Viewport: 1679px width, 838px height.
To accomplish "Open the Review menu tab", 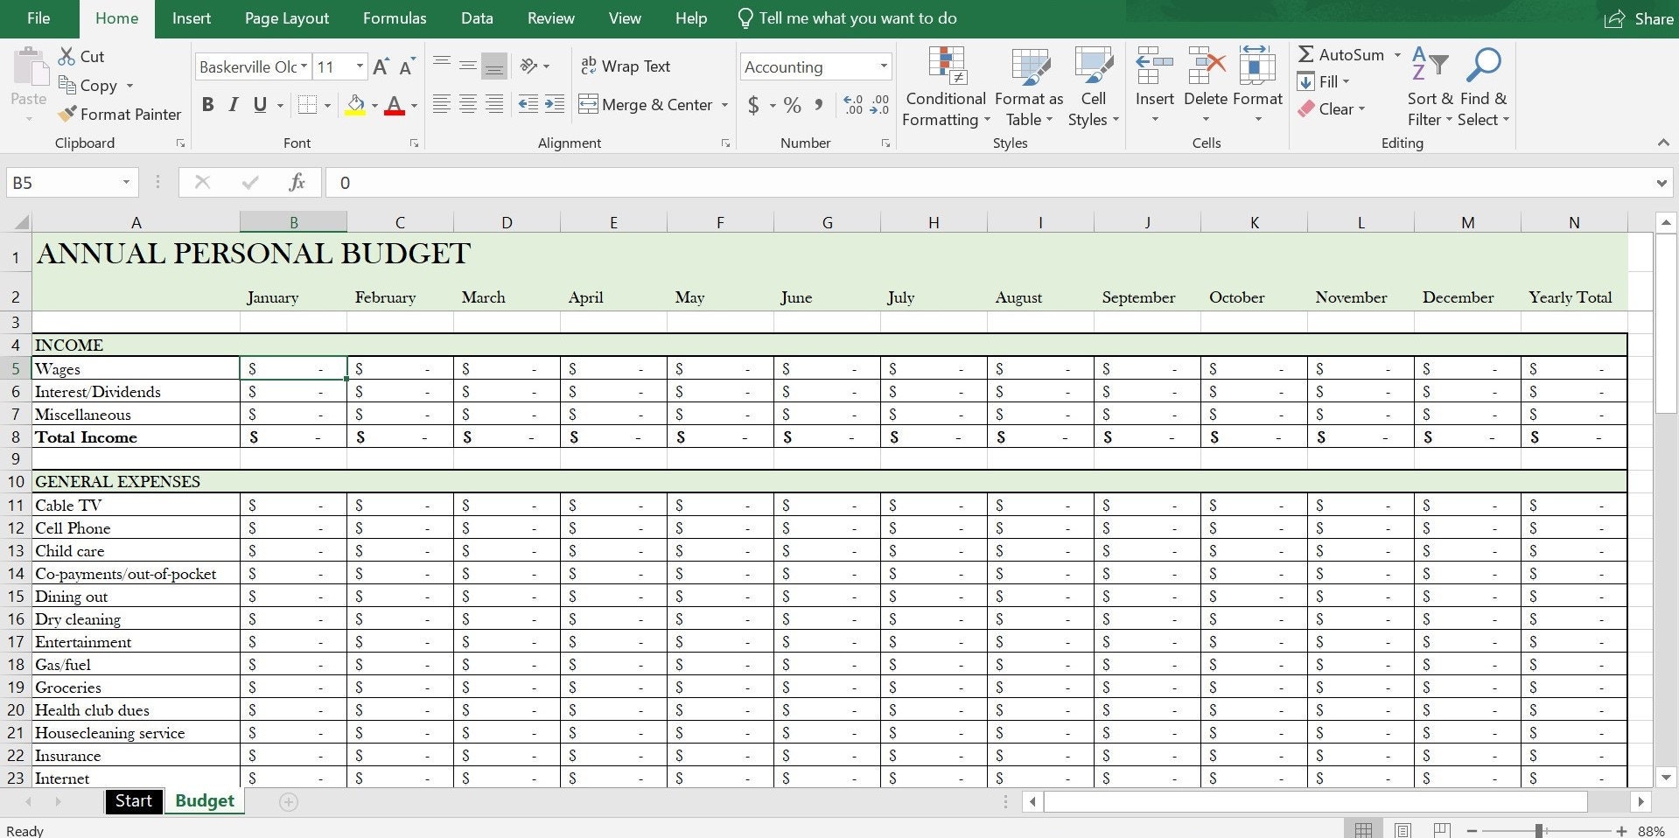I will click(x=549, y=17).
